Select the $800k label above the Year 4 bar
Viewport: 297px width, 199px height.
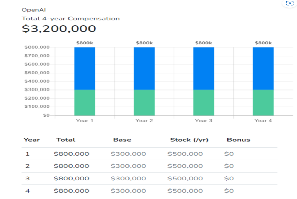tap(263, 43)
